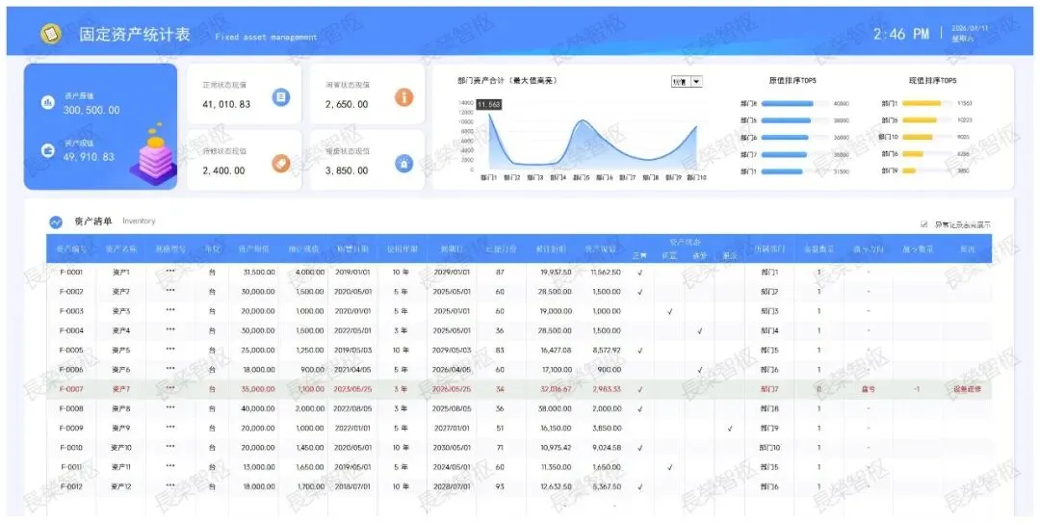The image size is (1040, 523).
Task: Toggle the 异常记录高亮展示 checkbox
Action: coord(923,224)
